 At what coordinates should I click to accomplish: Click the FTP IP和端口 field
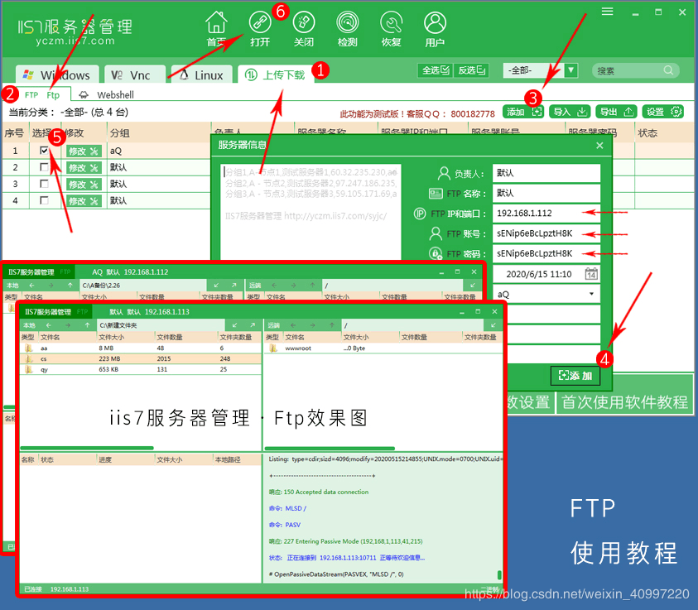click(546, 213)
